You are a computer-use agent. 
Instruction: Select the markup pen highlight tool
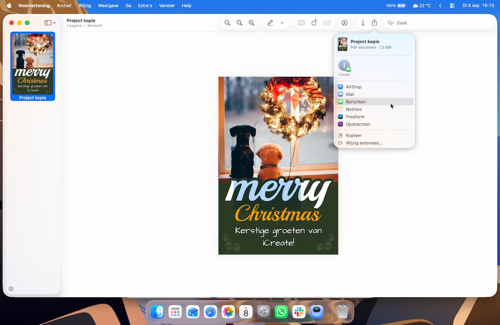pos(270,23)
